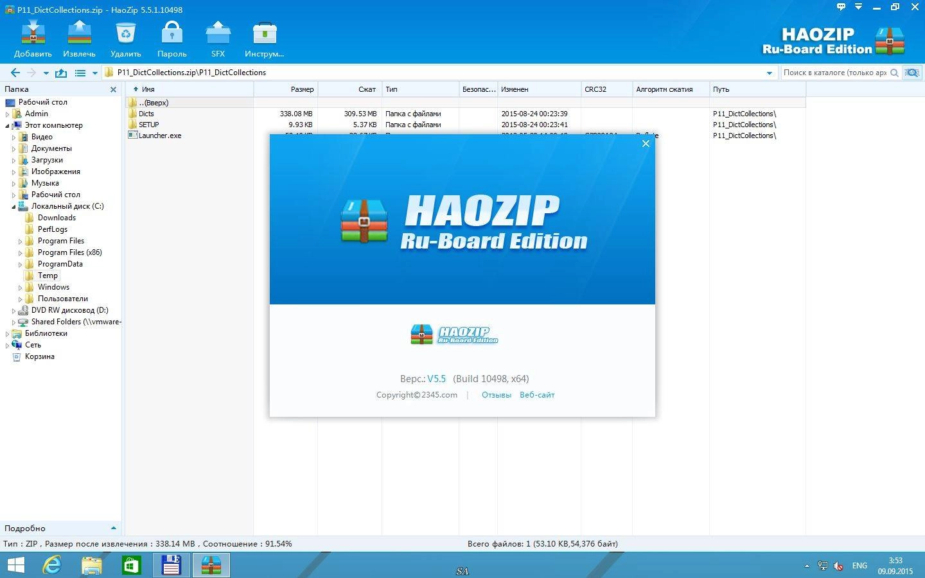Click the magnifier search icon in search box
The image size is (925, 578).
(x=895, y=73)
